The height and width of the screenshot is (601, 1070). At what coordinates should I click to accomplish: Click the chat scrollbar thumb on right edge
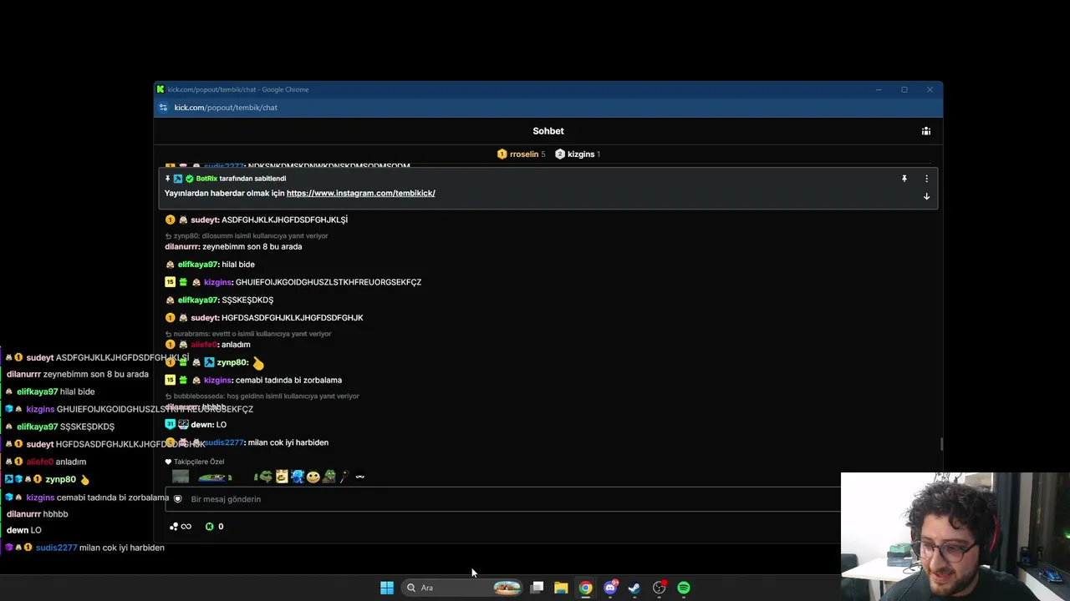pos(941,444)
